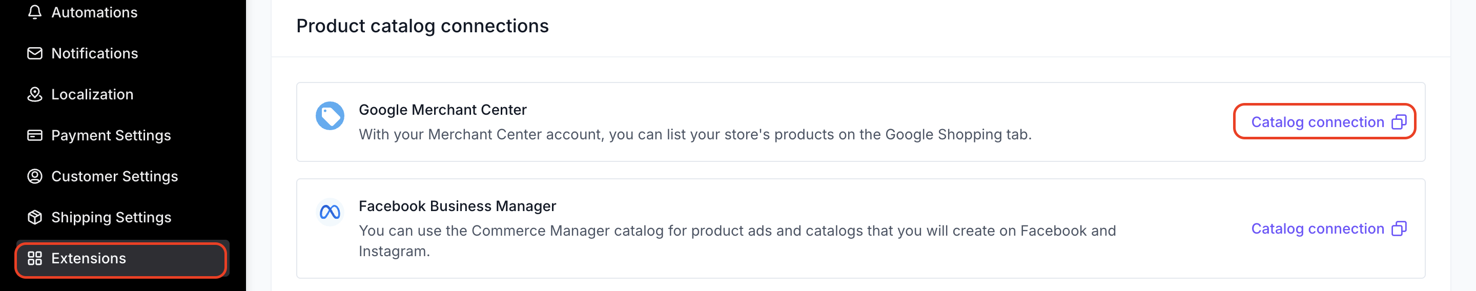Click the Localization pin icon
The width and height of the screenshot is (1476, 291).
point(35,94)
